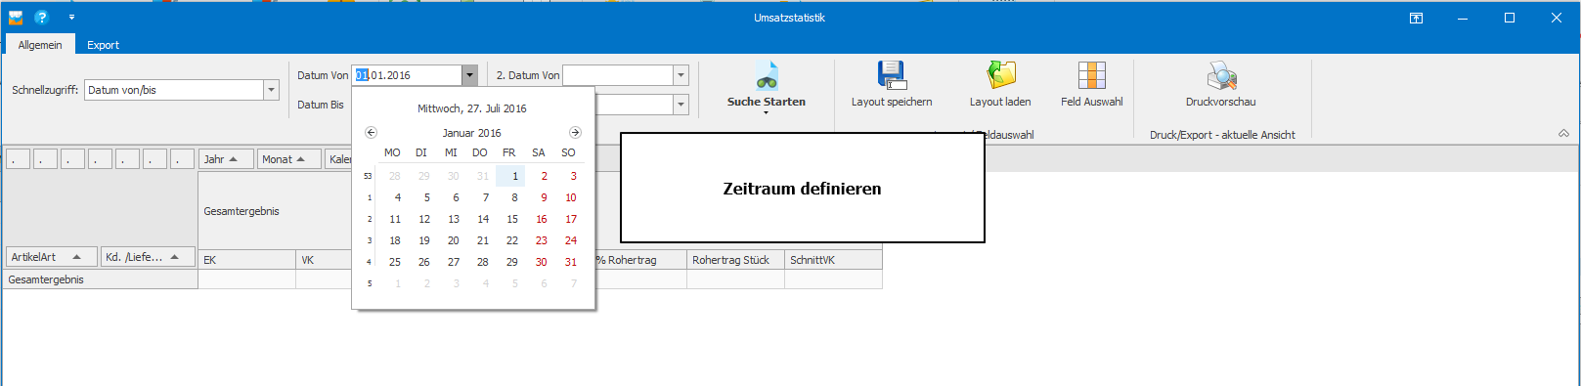Open the 2. Datum Von dropdown arrow

pos(681,75)
